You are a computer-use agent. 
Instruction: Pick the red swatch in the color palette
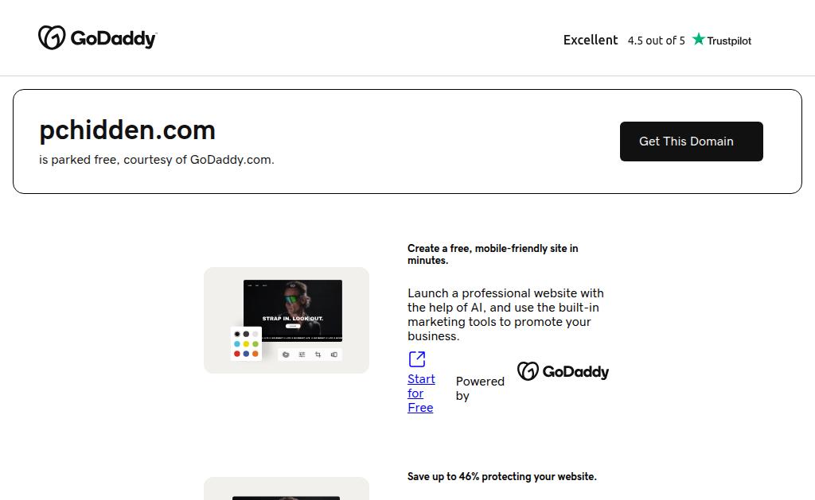[x=237, y=354]
